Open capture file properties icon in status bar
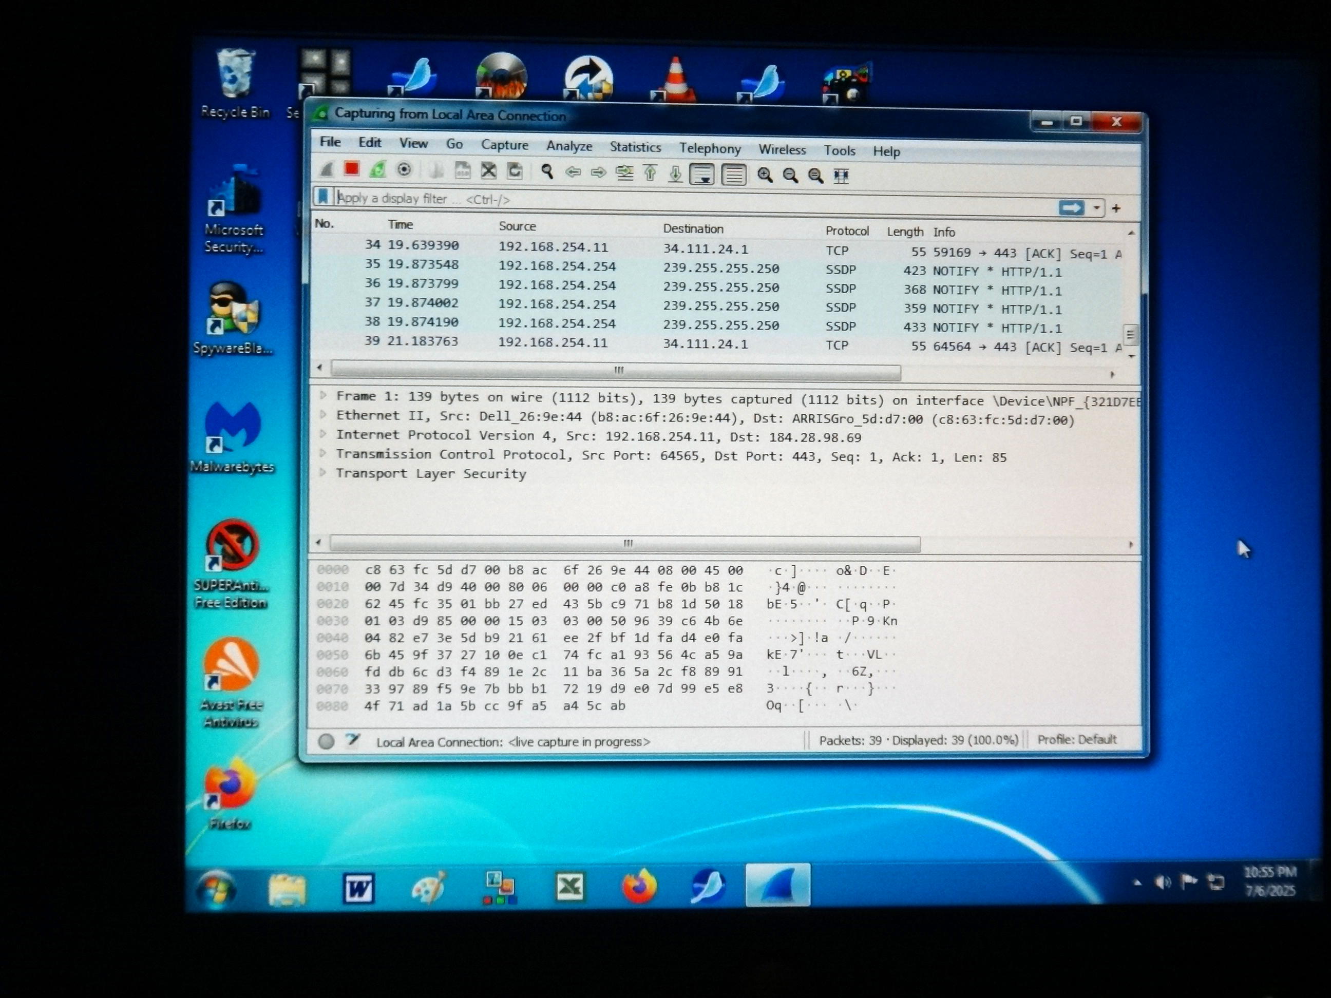The width and height of the screenshot is (1331, 998). click(x=353, y=740)
